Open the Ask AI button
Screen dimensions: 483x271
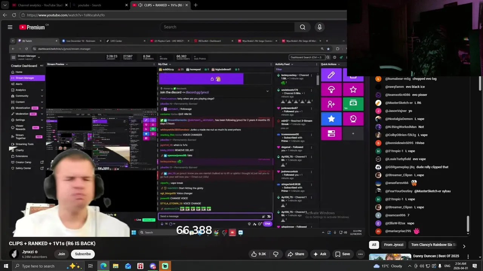(x=320, y=254)
